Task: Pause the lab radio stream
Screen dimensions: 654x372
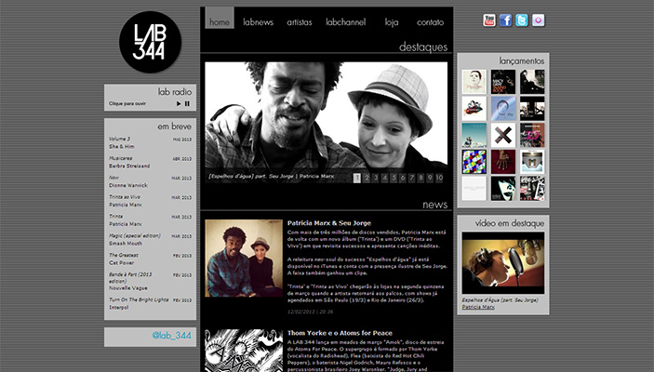Action: tap(187, 103)
